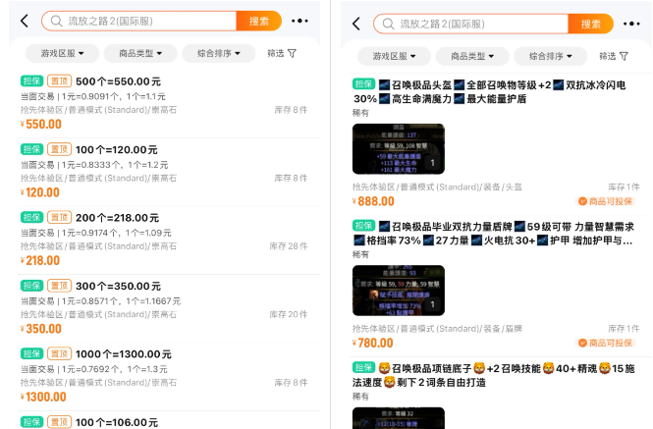This screenshot has width=653, height=429.
Task: Focus the 流放之路2(国际服) search field in right panel
Action: point(471,24)
